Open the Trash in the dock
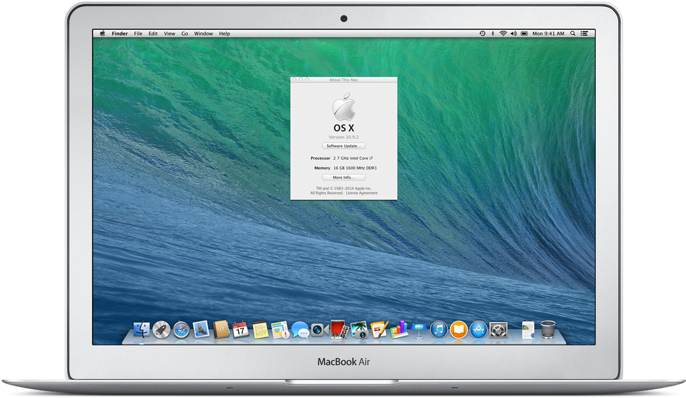686x398 pixels. [x=548, y=330]
